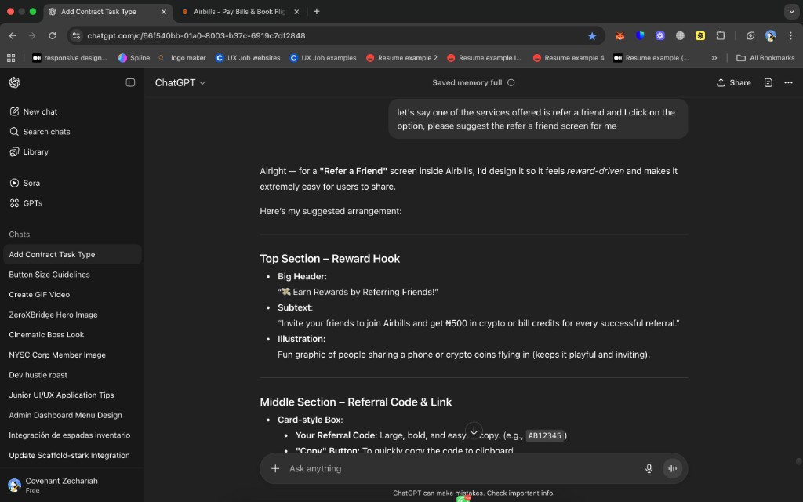Open the logo maker bookmark
The width and height of the screenshot is (803, 502).
[182, 58]
